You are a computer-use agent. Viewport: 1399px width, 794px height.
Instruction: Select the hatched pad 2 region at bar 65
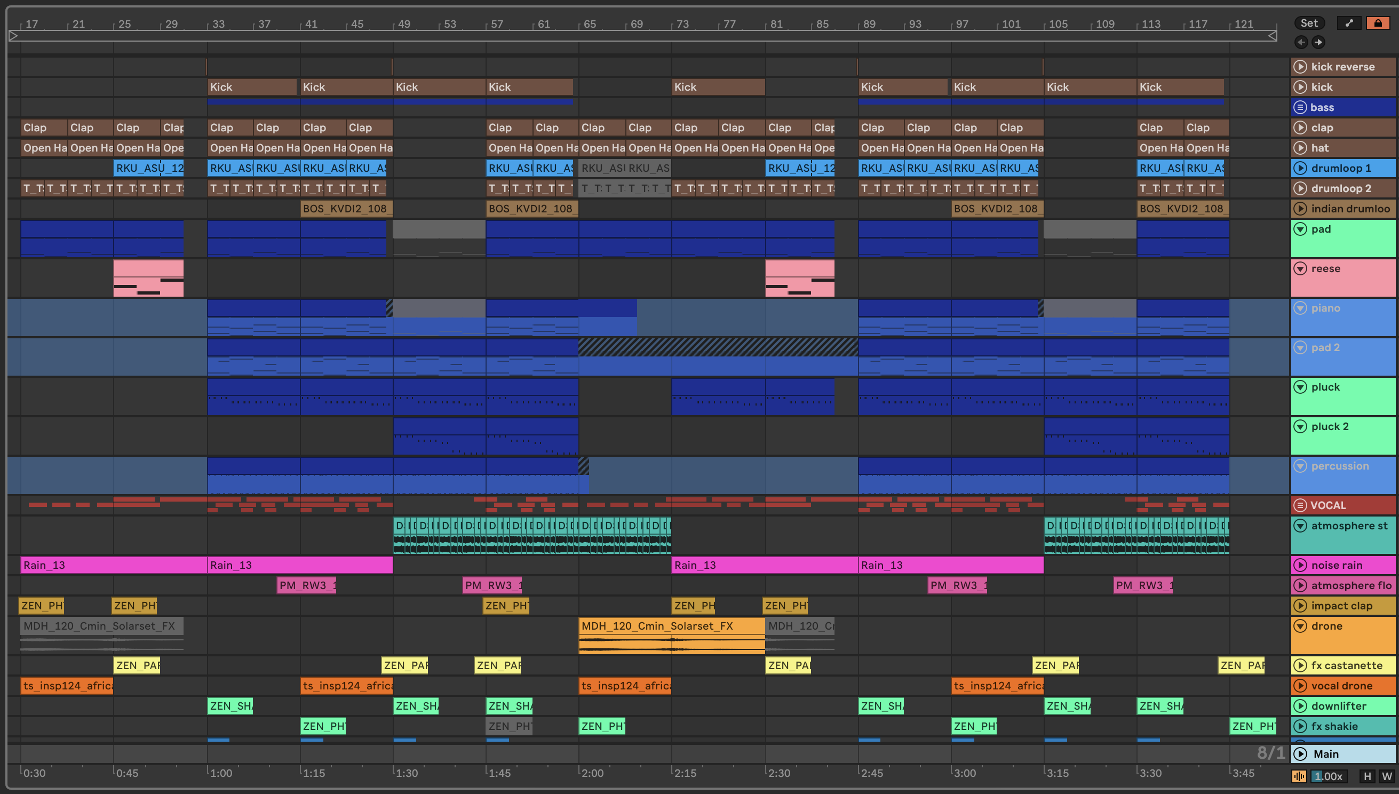point(718,347)
